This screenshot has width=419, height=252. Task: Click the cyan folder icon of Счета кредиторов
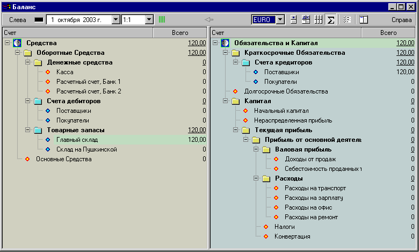[x=246, y=62]
